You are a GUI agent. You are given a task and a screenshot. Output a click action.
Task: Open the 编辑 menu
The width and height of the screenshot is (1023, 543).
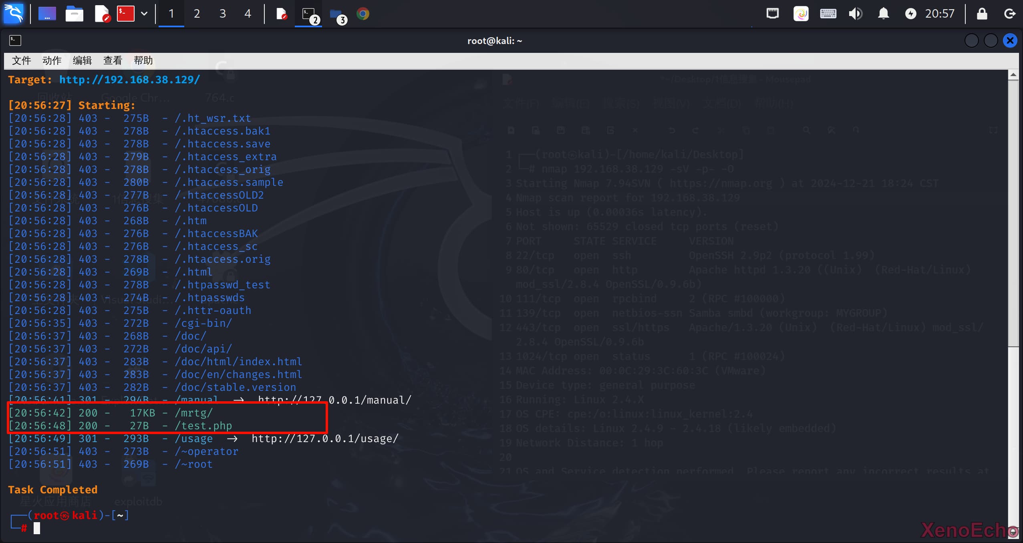82,60
